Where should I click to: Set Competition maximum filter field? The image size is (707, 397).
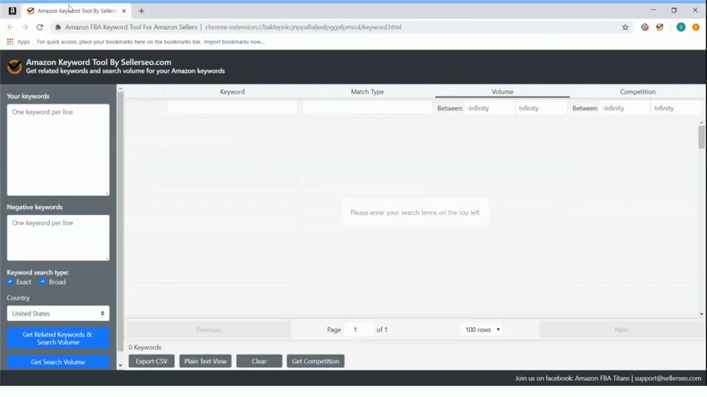coord(677,108)
